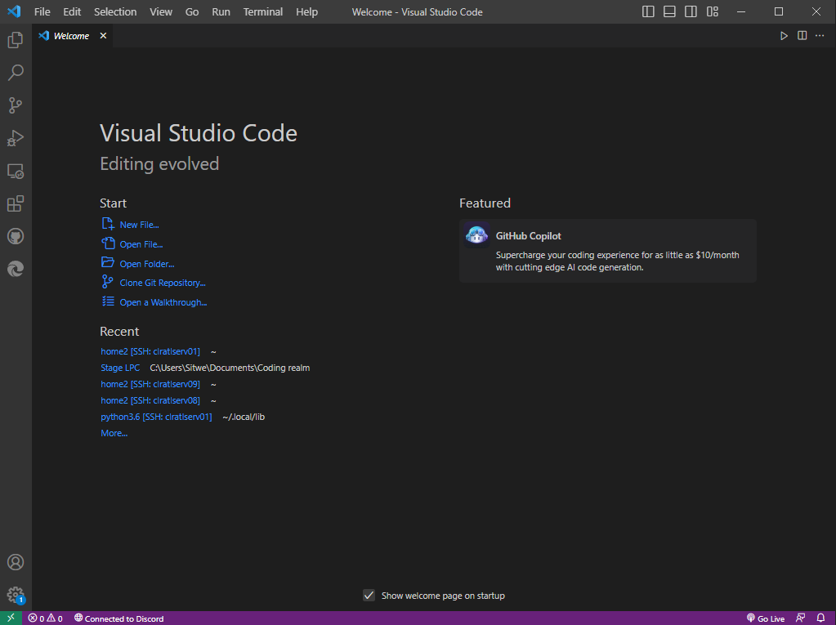
Task: Open the Selection menu
Action: tap(115, 11)
